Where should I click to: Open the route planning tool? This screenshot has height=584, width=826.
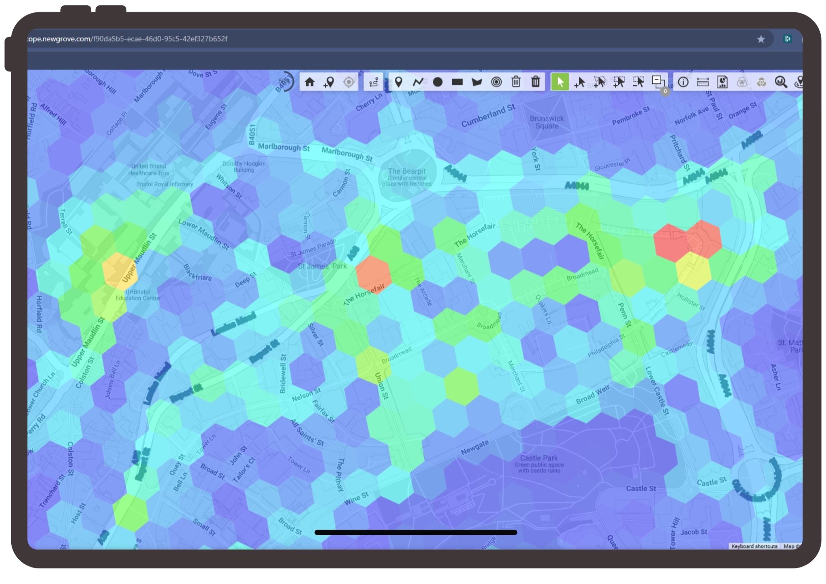tap(374, 83)
